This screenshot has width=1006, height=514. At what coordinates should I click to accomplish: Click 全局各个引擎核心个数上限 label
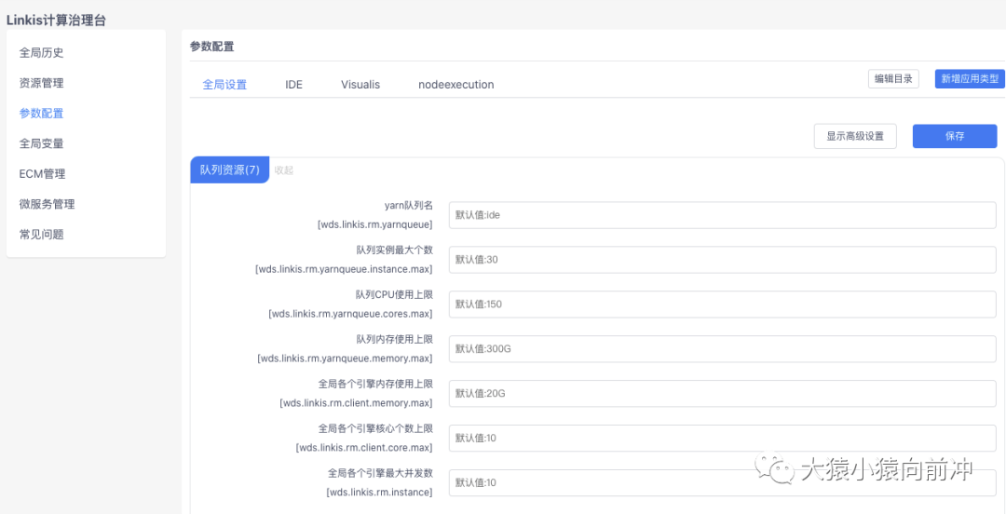point(376,428)
